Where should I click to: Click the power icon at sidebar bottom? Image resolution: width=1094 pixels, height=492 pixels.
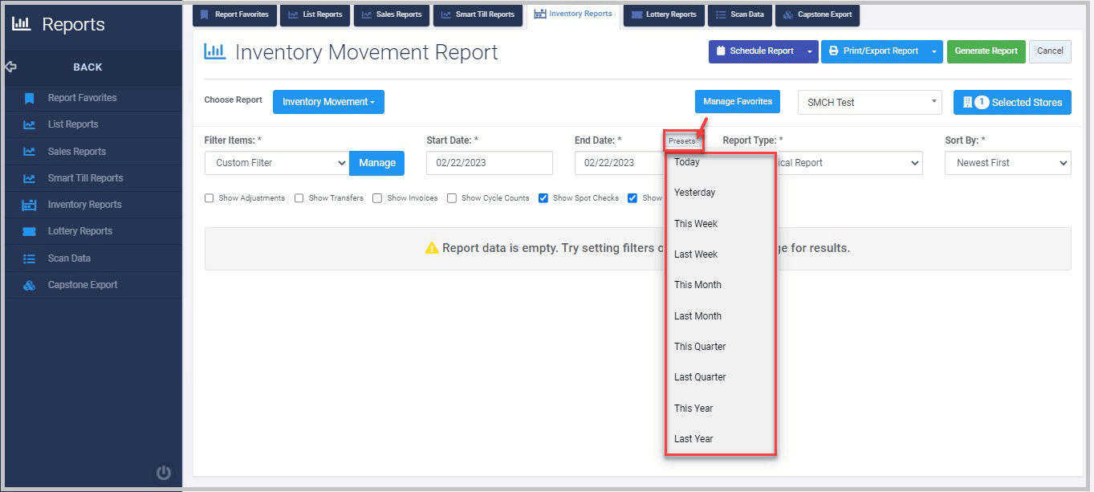pyautogui.click(x=163, y=474)
